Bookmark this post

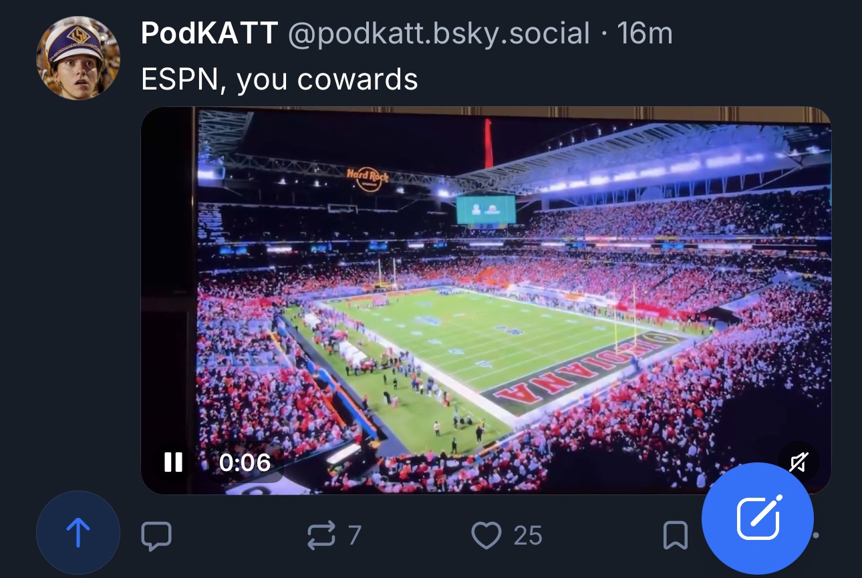point(675,535)
